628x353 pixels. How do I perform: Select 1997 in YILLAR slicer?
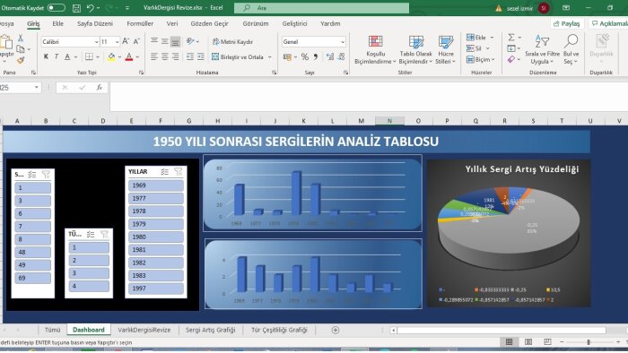click(156, 288)
